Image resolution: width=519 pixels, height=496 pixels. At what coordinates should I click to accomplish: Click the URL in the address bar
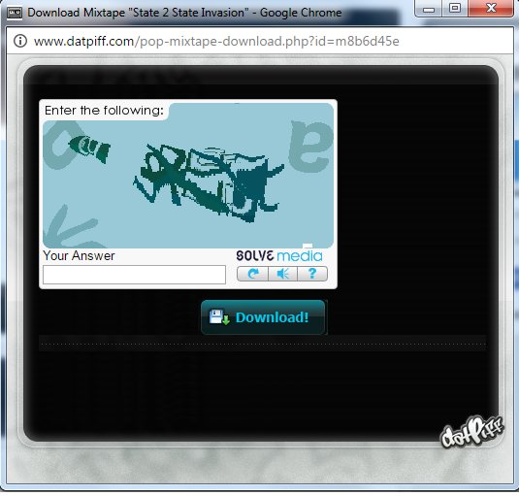tap(216, 42)
